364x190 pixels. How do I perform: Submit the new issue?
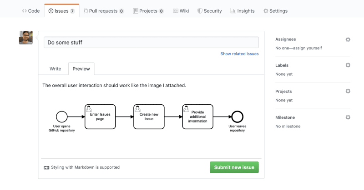click(x=234, y=167)
